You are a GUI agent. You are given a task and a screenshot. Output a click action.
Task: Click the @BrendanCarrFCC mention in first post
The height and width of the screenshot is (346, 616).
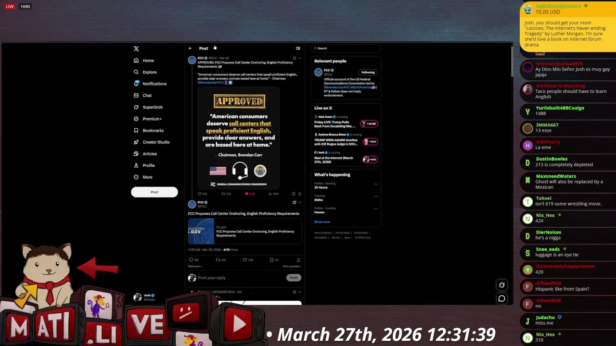(210, 83)
